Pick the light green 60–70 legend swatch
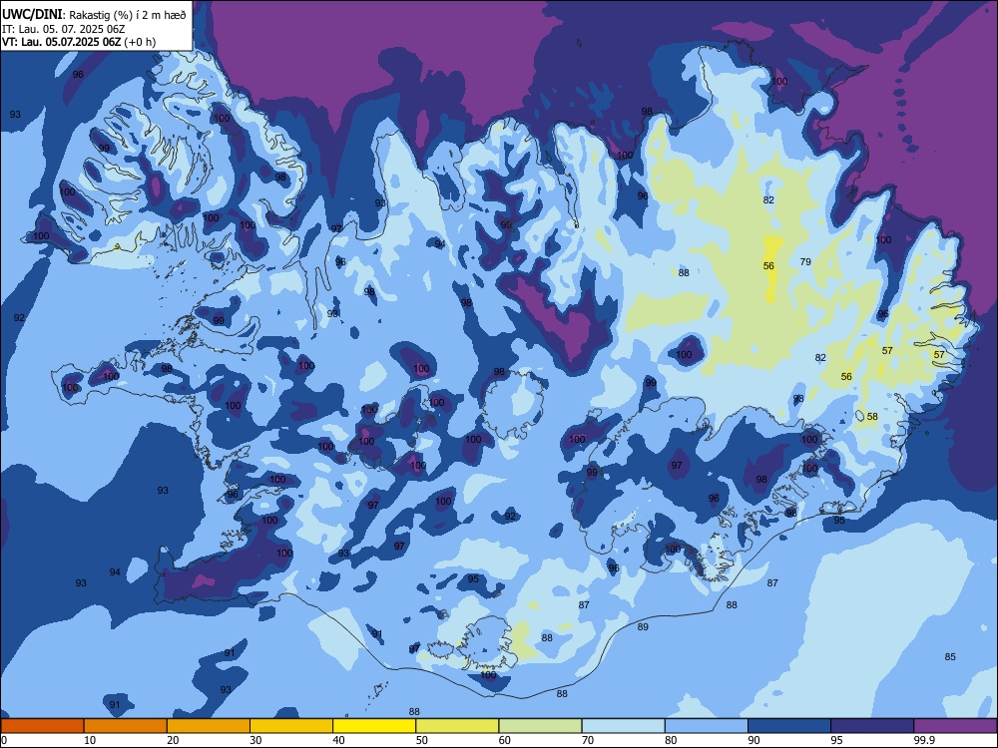 click(x=540, y=726)
